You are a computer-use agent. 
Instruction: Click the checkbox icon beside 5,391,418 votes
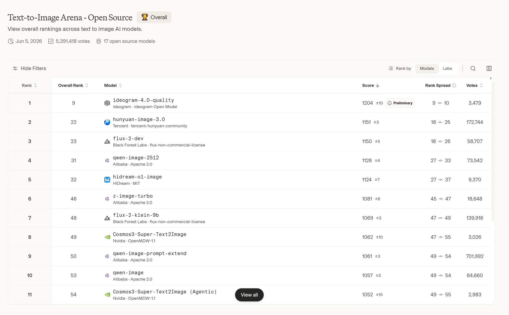tap(51, 41)
